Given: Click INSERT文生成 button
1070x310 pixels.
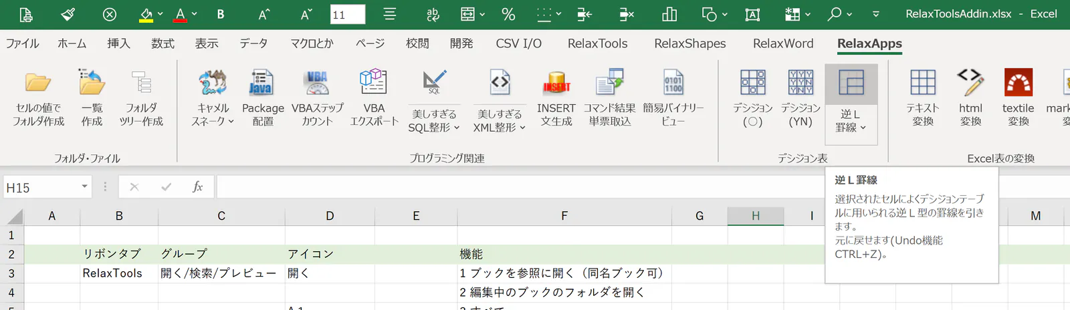Looking at the screenshot, I should click(x=556, y=98).
